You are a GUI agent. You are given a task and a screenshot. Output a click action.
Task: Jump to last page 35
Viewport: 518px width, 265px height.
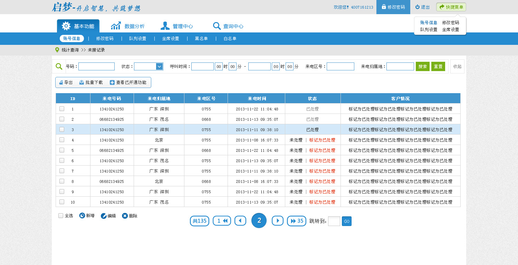297,221
